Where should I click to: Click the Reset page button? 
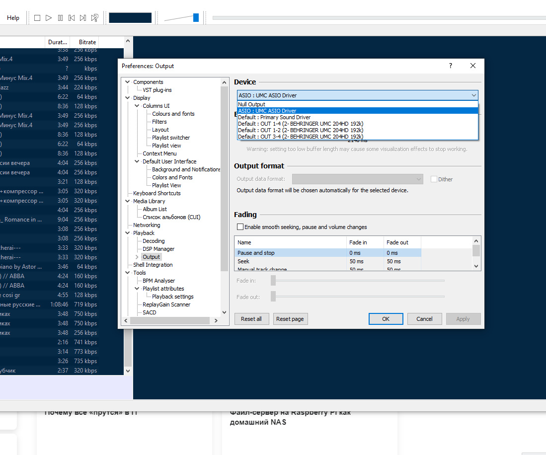click(290, 319)
